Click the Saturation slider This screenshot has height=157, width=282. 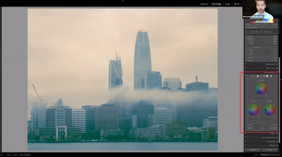262,61
